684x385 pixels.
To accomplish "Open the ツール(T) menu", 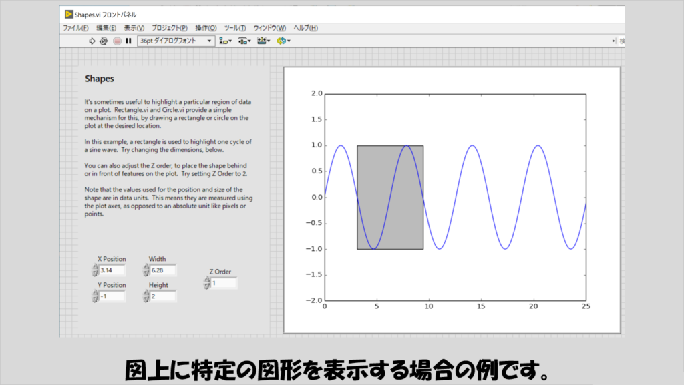I will tap(234, 28).
